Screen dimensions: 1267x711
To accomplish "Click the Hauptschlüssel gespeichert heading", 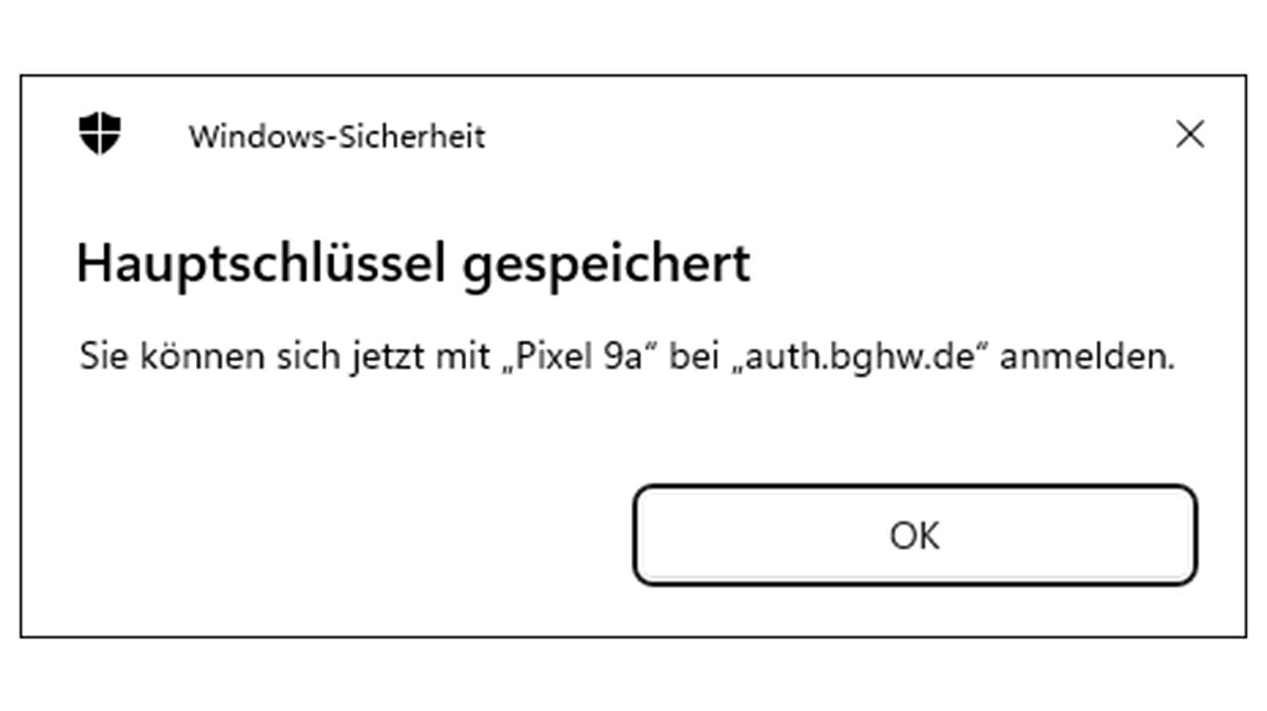I will pos(412,263).
